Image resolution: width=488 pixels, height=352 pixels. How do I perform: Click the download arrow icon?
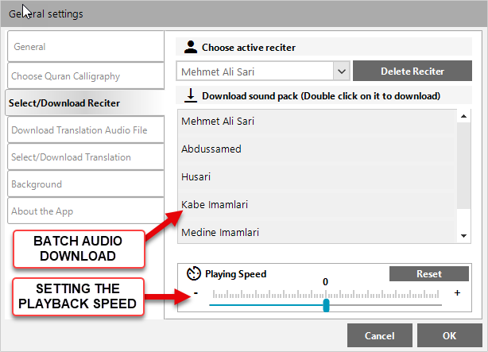click(x=191, y=95)
